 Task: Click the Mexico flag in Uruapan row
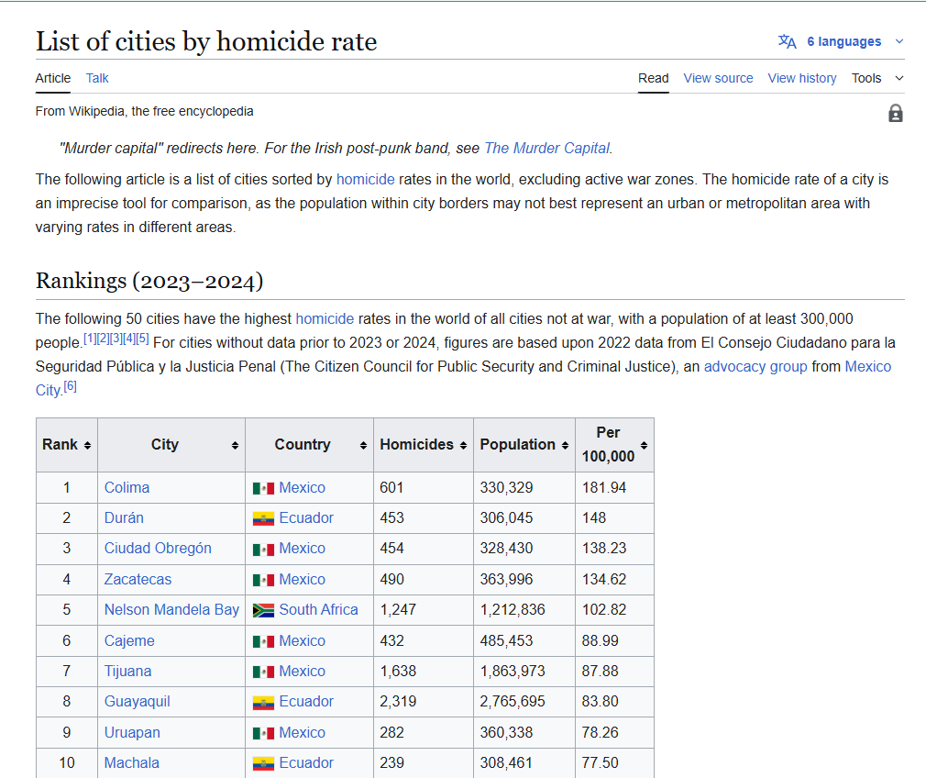[263, 733]
